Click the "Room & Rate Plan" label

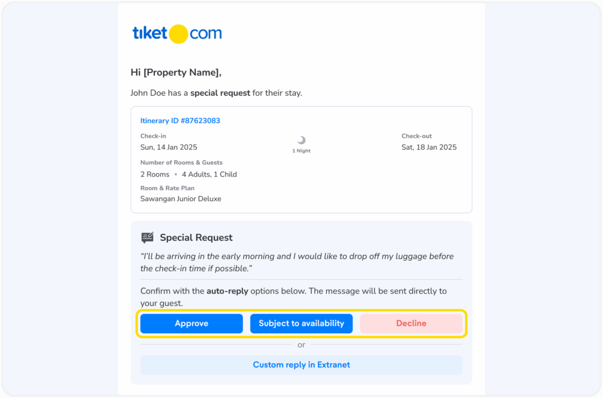[167, 188]
